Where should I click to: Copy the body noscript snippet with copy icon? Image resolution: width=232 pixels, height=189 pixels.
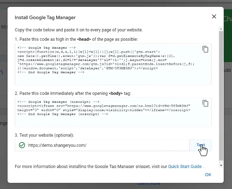point(205,104)
